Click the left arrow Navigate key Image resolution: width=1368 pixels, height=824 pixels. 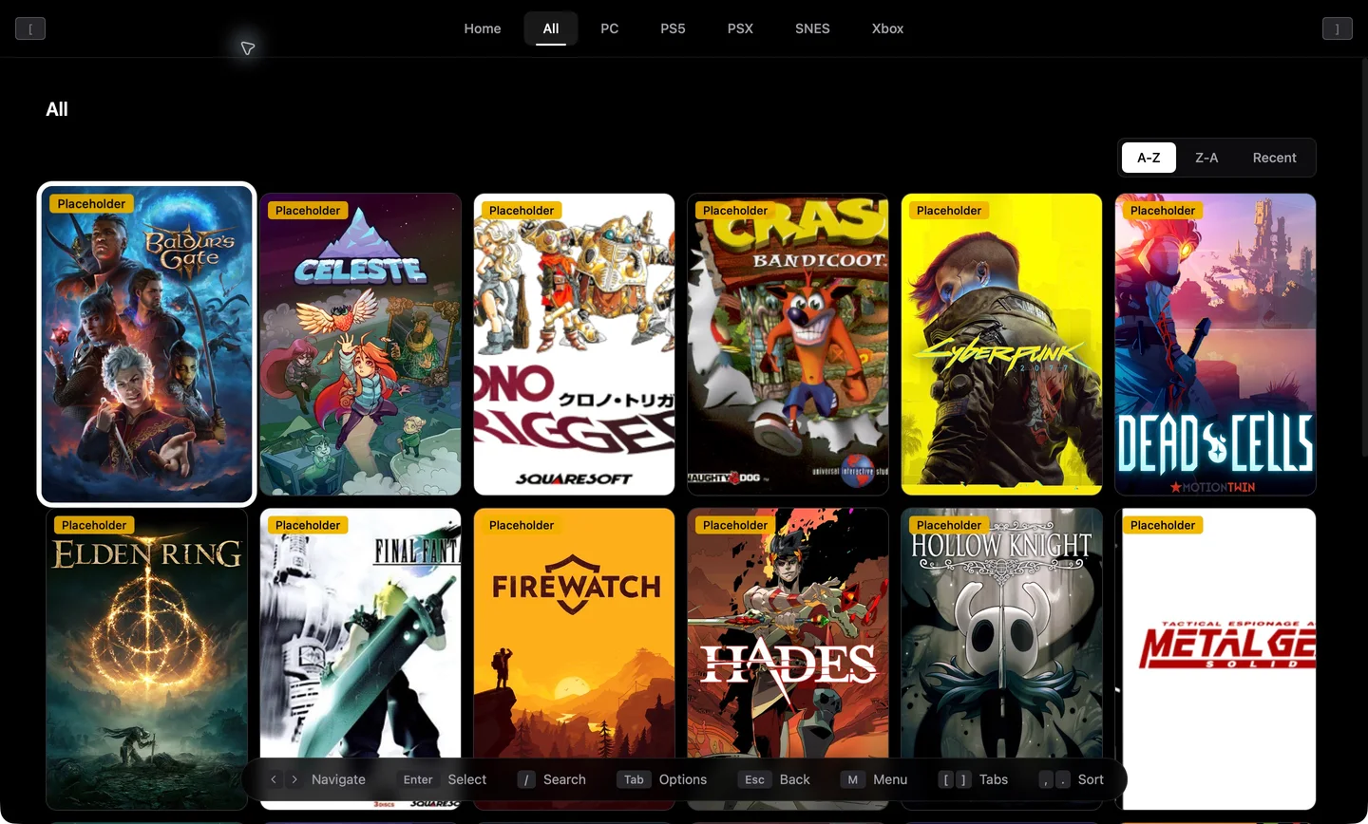point(274,779)
